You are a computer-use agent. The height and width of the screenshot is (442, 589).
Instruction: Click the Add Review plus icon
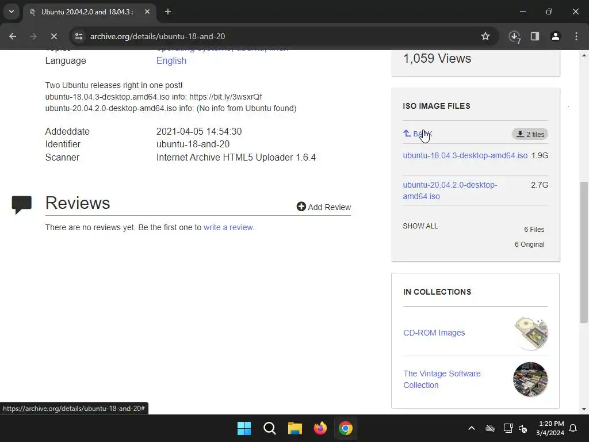pyautogui.click(x=301, y=207)
